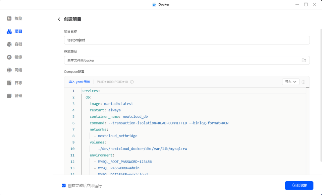
Task: Click the info icon beside the import dropdown
Action: (x=304, y=82)
